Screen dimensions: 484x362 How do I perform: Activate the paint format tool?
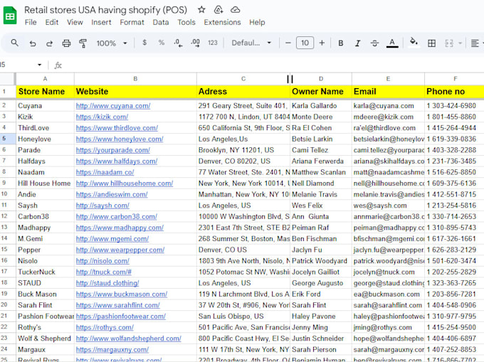pyautogui.click(x=83, y=43)
